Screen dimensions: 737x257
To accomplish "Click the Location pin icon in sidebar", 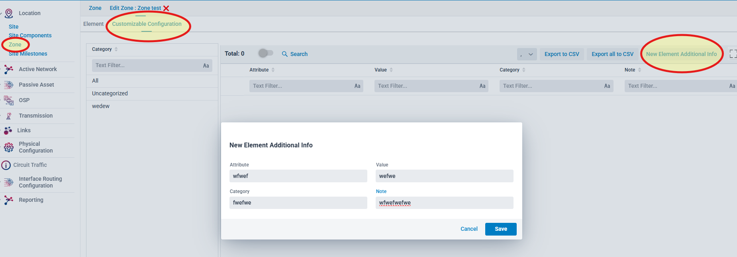I will (9, 14).
